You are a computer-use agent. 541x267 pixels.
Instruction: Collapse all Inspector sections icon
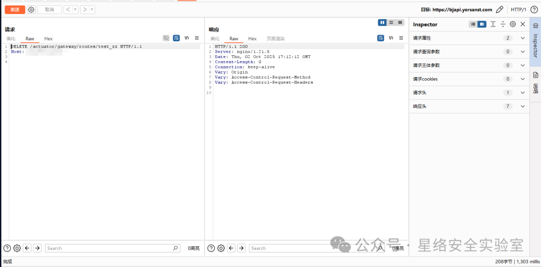(503, 24)
